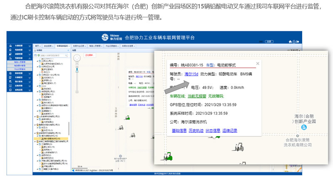
Task: Switch to the 车辆作业记录 tab
Action: click(79, 46)
